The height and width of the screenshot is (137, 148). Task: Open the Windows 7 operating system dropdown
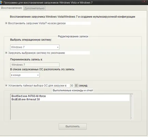point(35,47)
